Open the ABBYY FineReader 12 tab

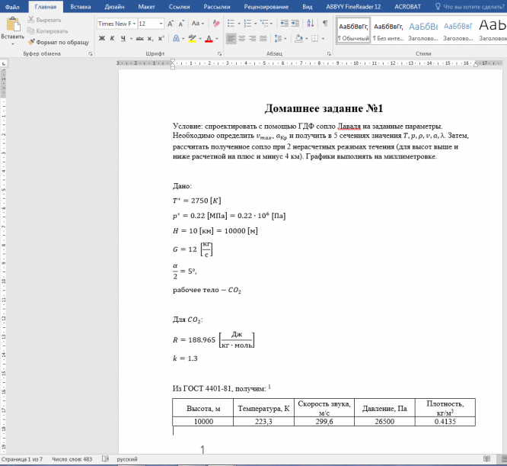tap(353, 6)
